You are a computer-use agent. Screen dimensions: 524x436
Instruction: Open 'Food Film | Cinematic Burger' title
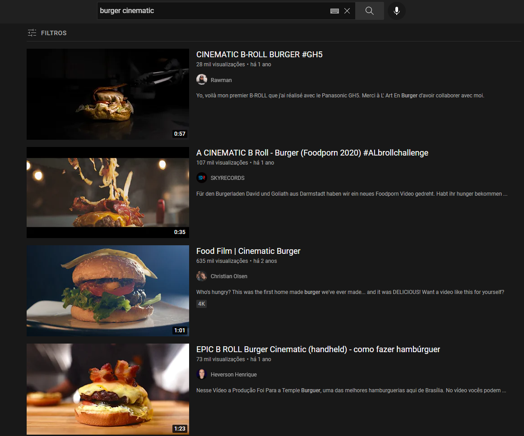point(248,251)
